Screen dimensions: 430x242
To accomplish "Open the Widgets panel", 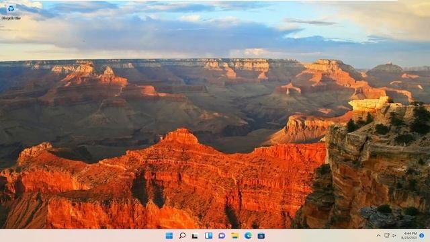I will coord(208,236).
